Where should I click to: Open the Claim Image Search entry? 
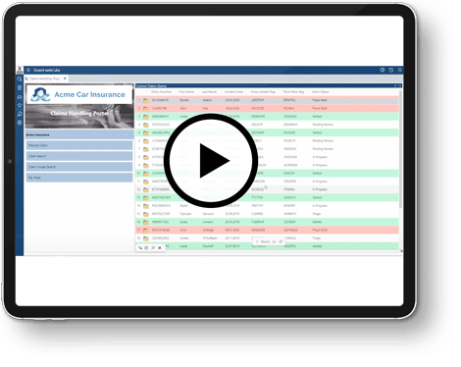click(79, 167)
